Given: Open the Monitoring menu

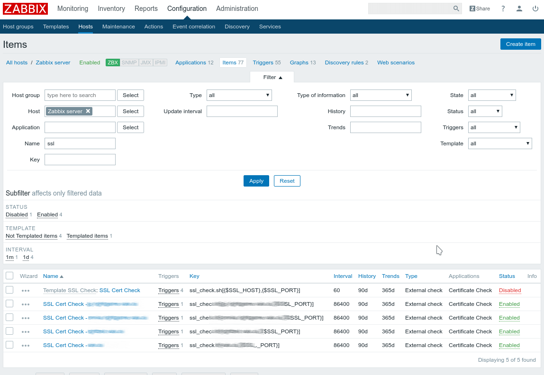Looking at the screenshot, I should point(73,9).
